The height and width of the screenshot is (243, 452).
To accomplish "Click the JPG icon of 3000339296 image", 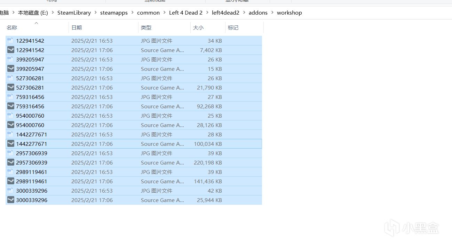I will [10, 191].
